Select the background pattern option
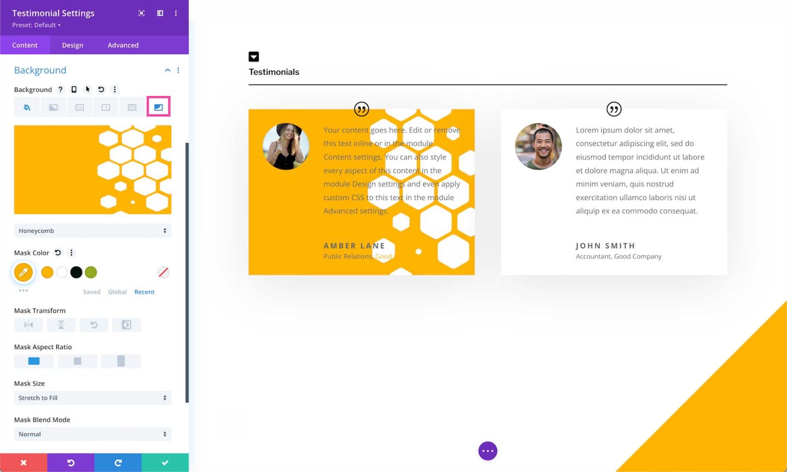This screenshot has height=472, width=787. (x=132, y=106)
